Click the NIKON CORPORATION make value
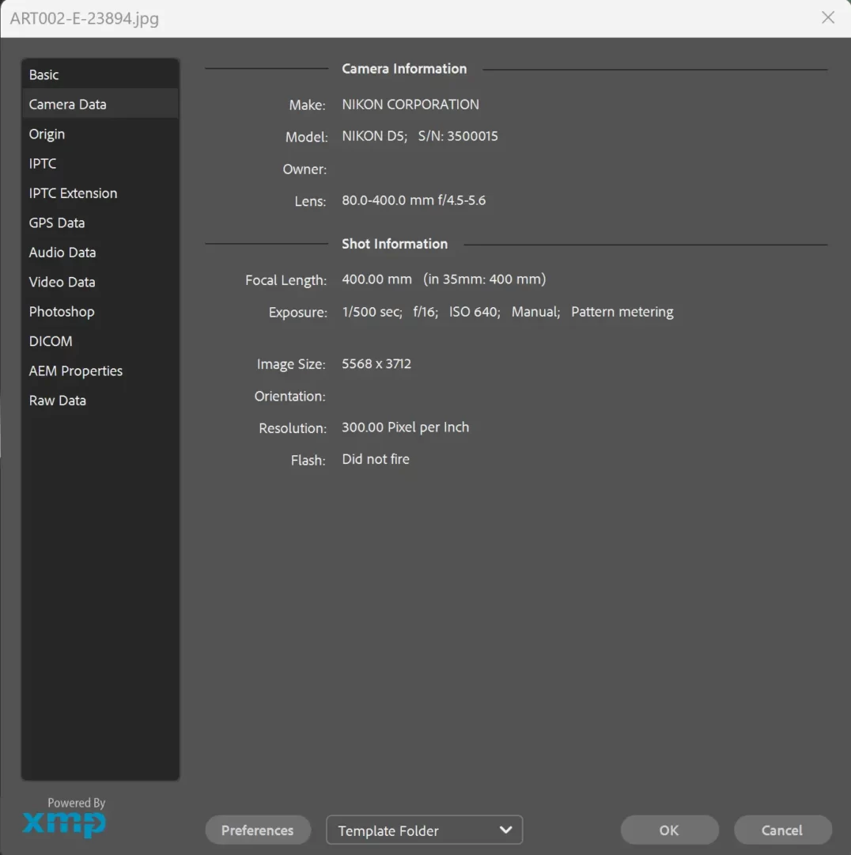 pyautogui.click(x=410, y=104)
